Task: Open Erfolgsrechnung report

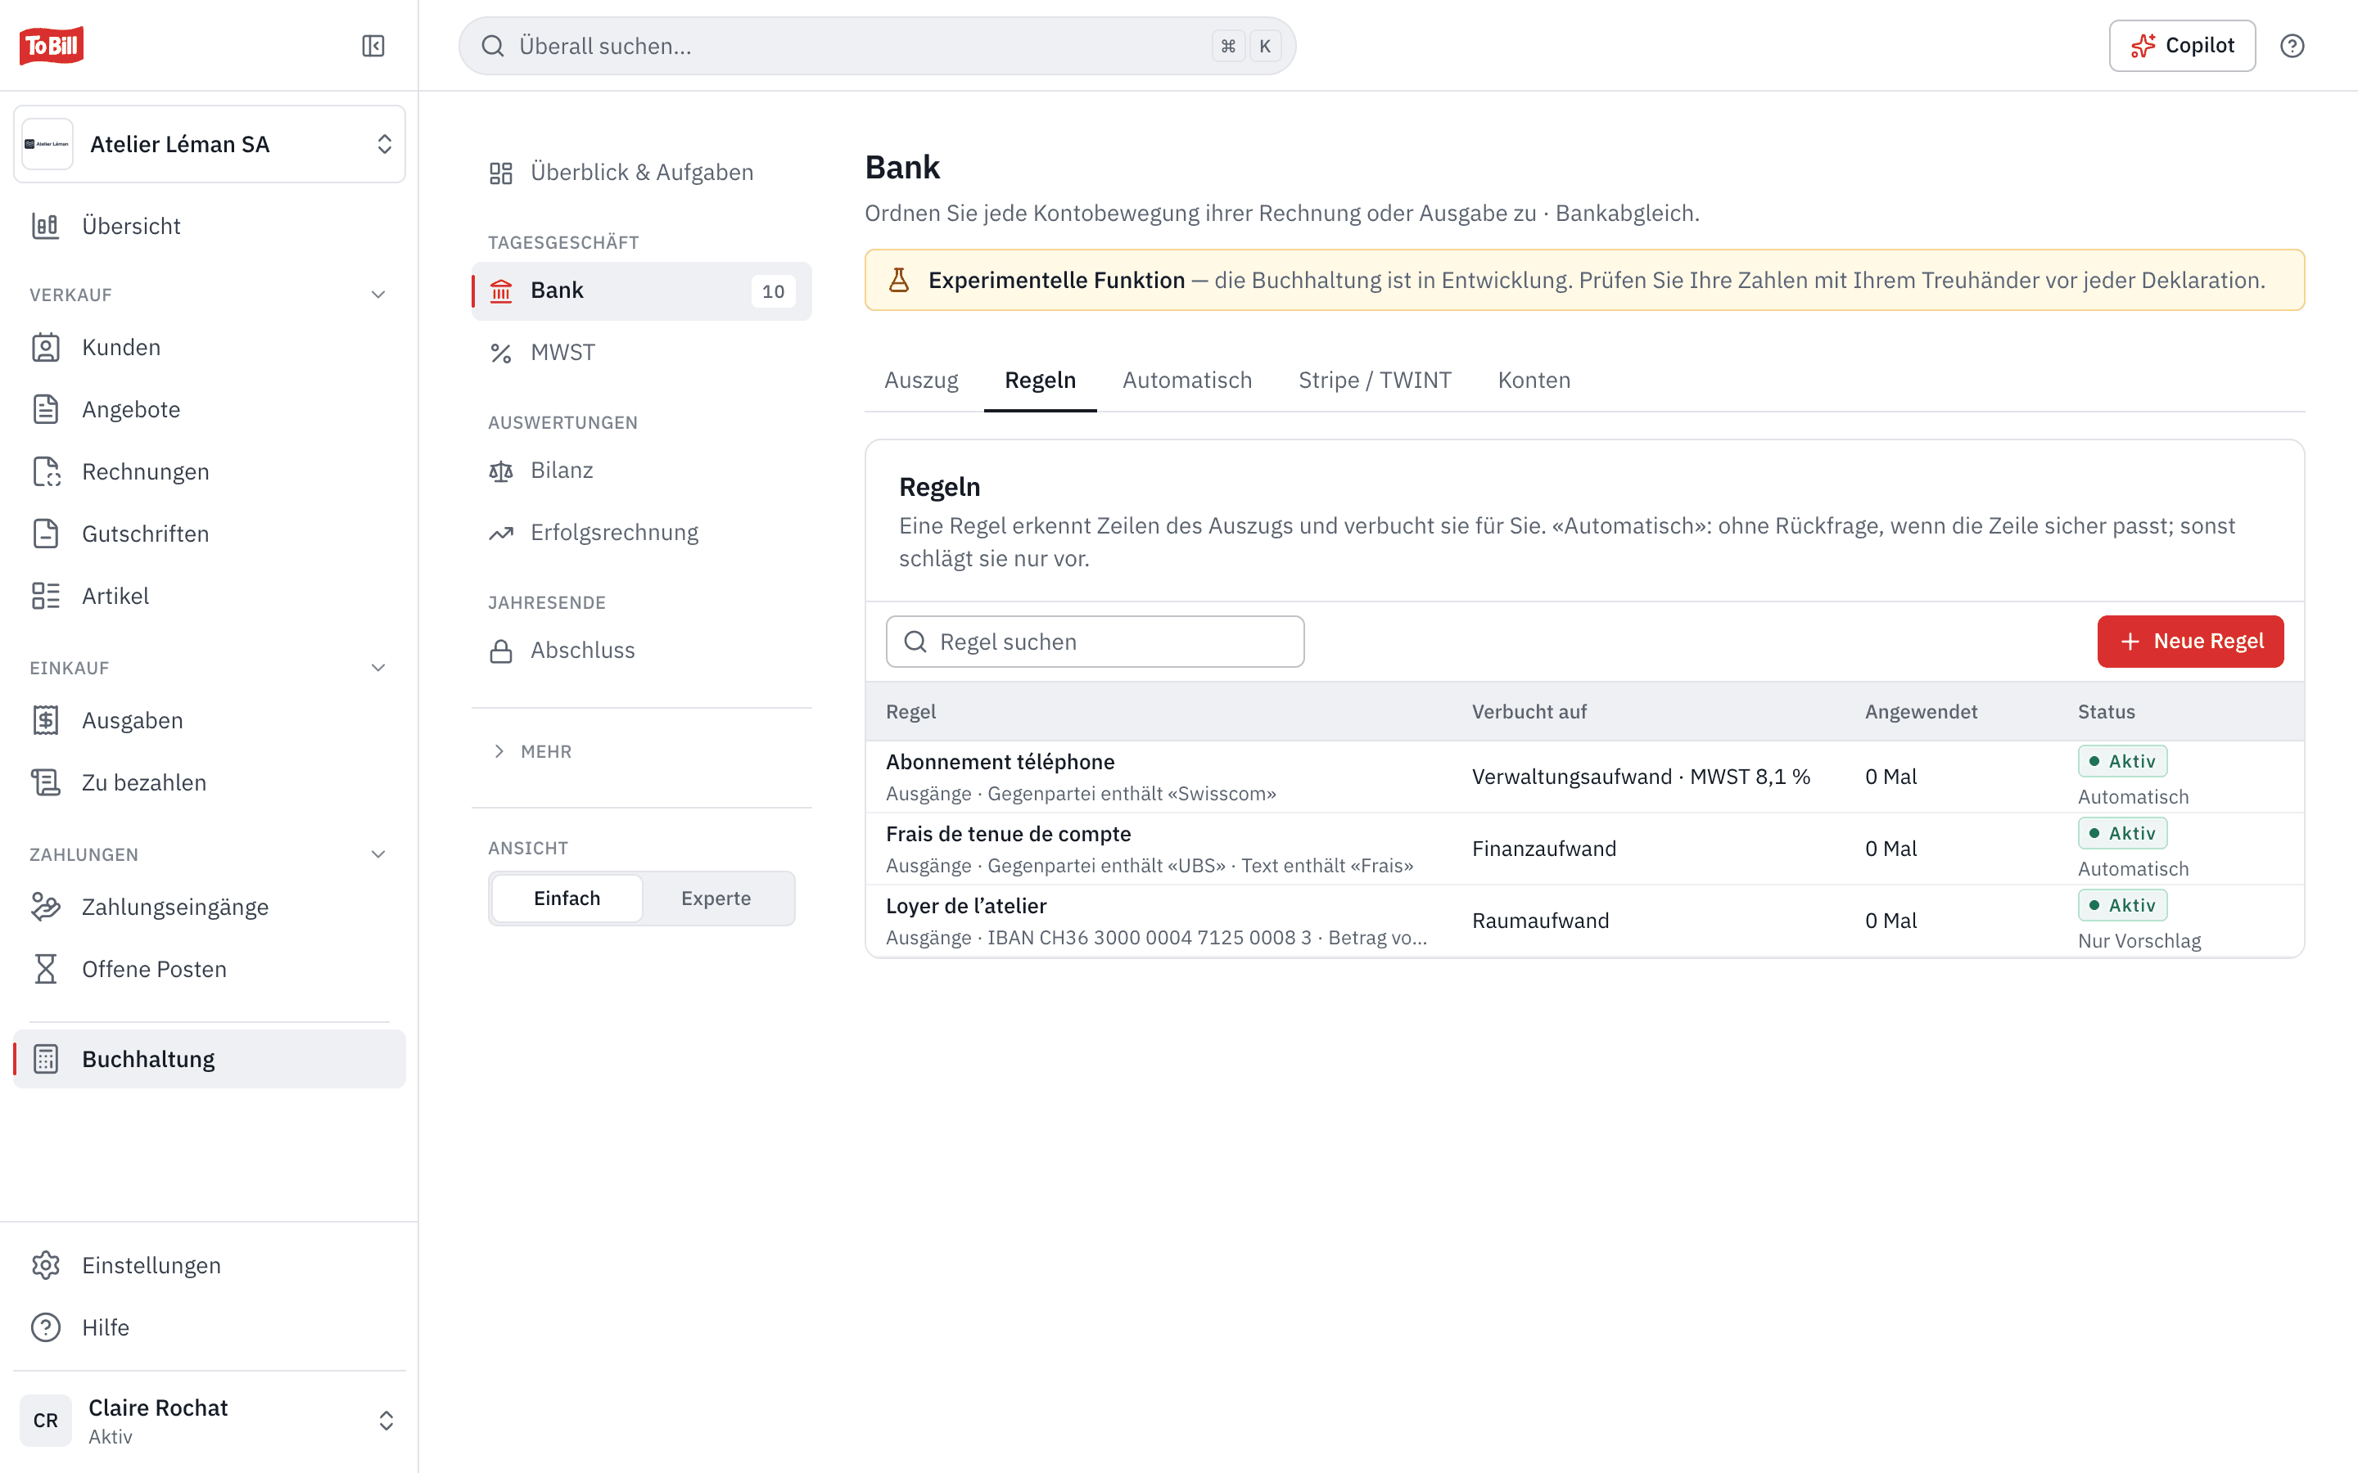Action: tap(641, 533)
